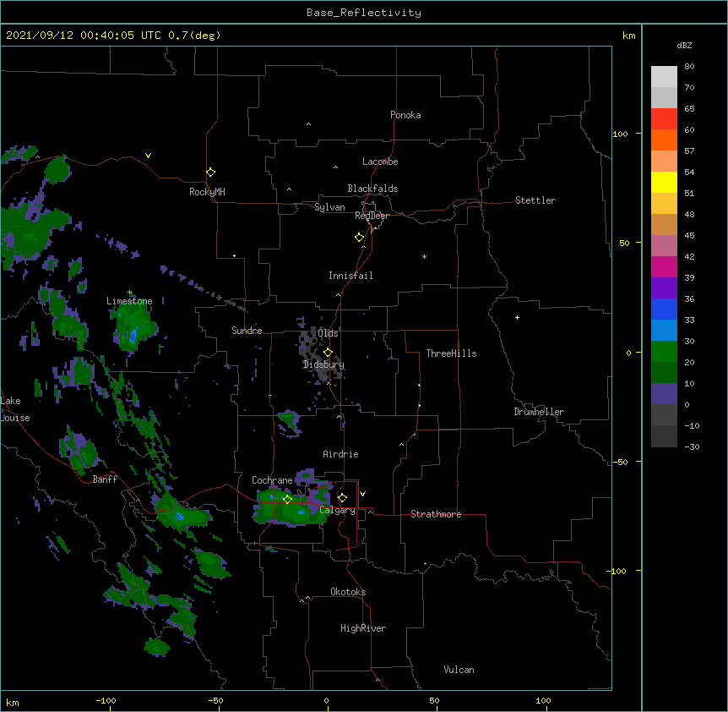Screen dimensions: 728x712
Task: Select the asterisk marker east of Innisfail
Action: [x=424, y=256]
